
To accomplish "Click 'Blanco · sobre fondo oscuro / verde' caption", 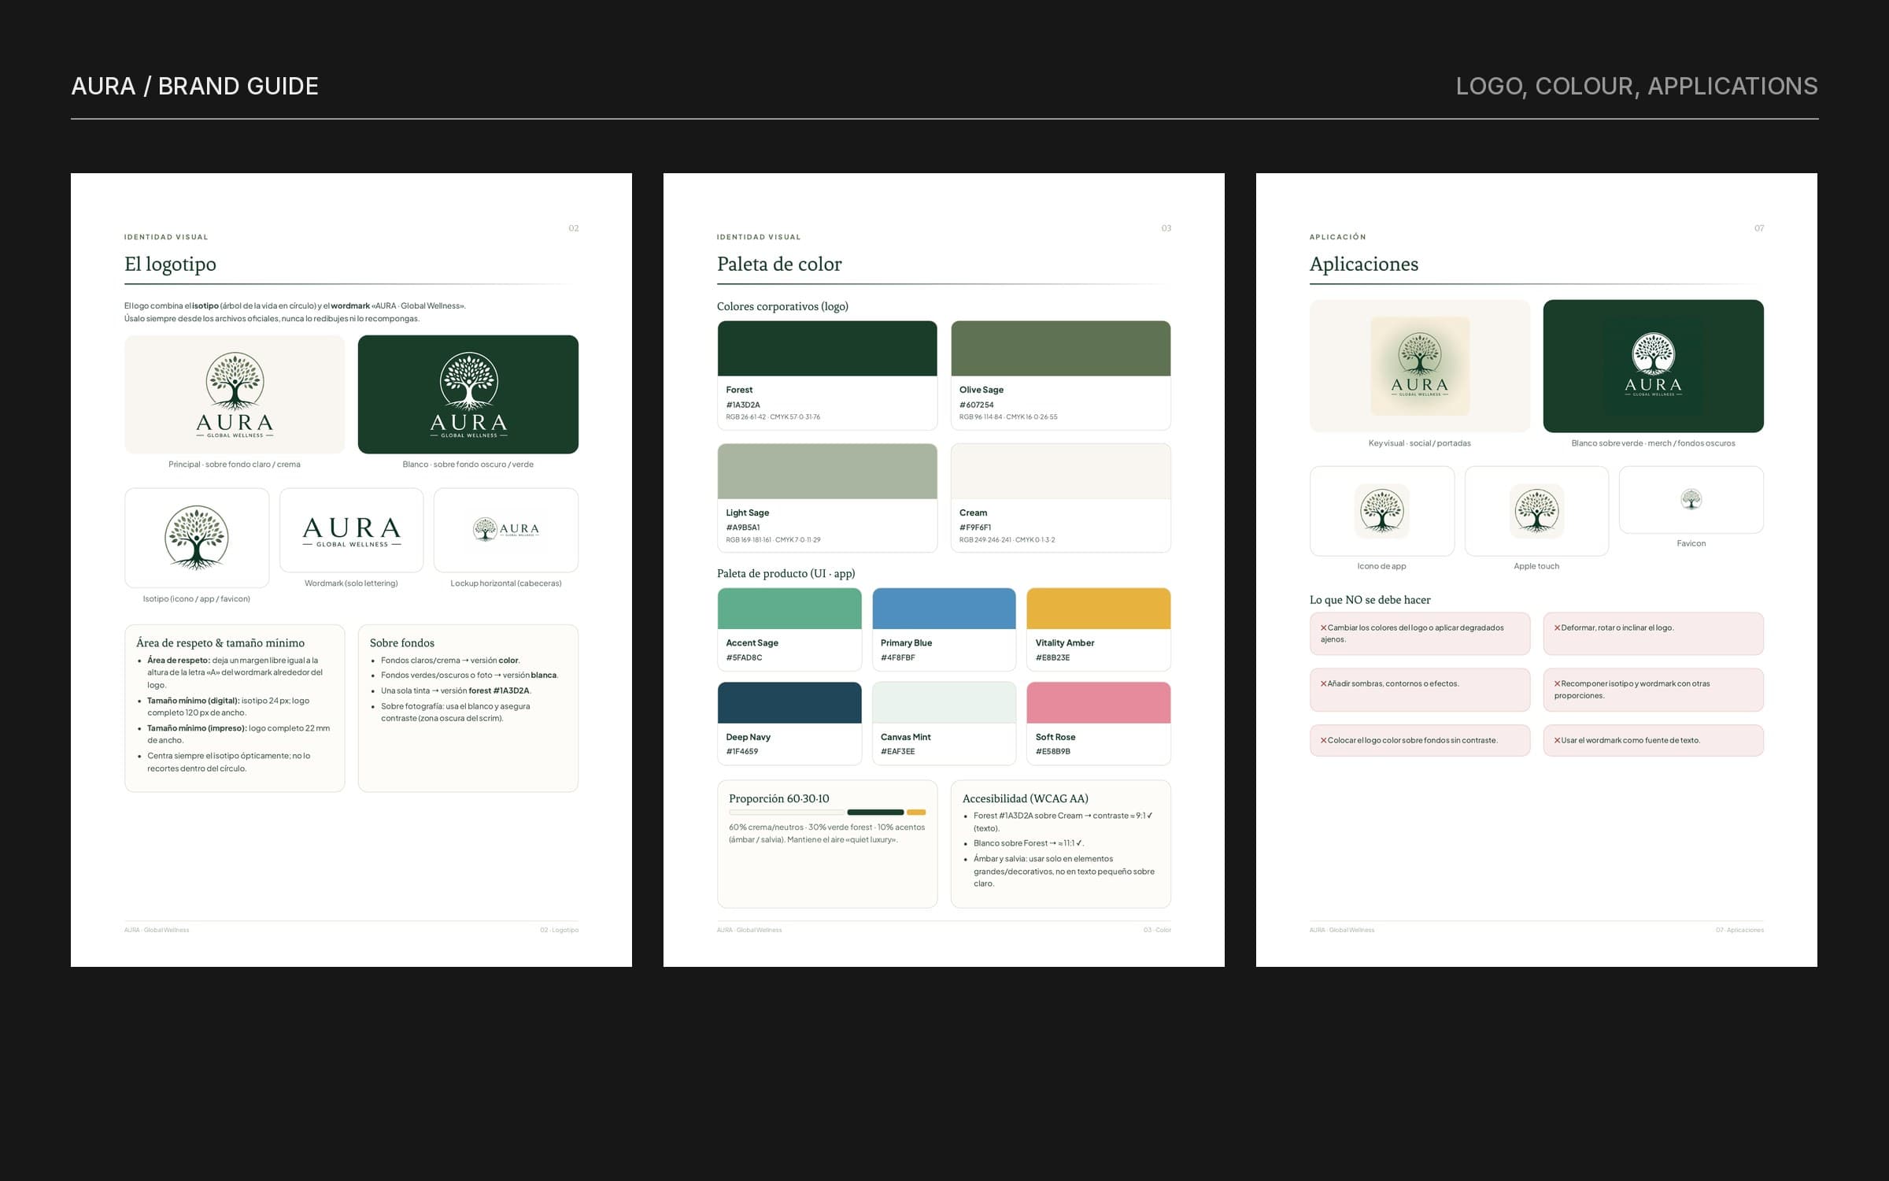I will (x=468, y=465).
